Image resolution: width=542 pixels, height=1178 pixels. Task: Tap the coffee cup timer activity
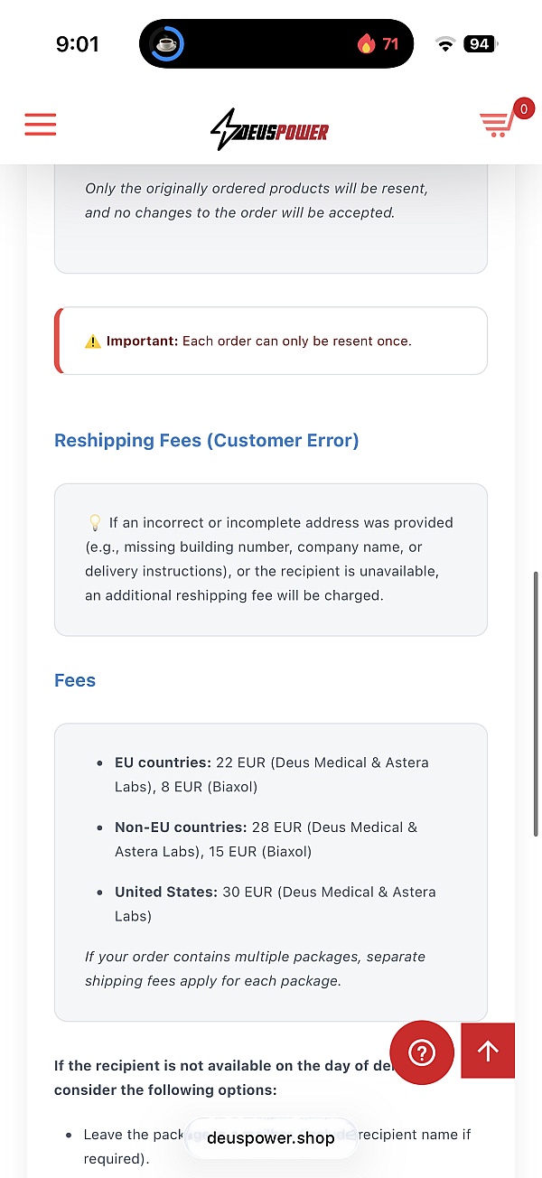pyautogui.click(x=166, y=43)
